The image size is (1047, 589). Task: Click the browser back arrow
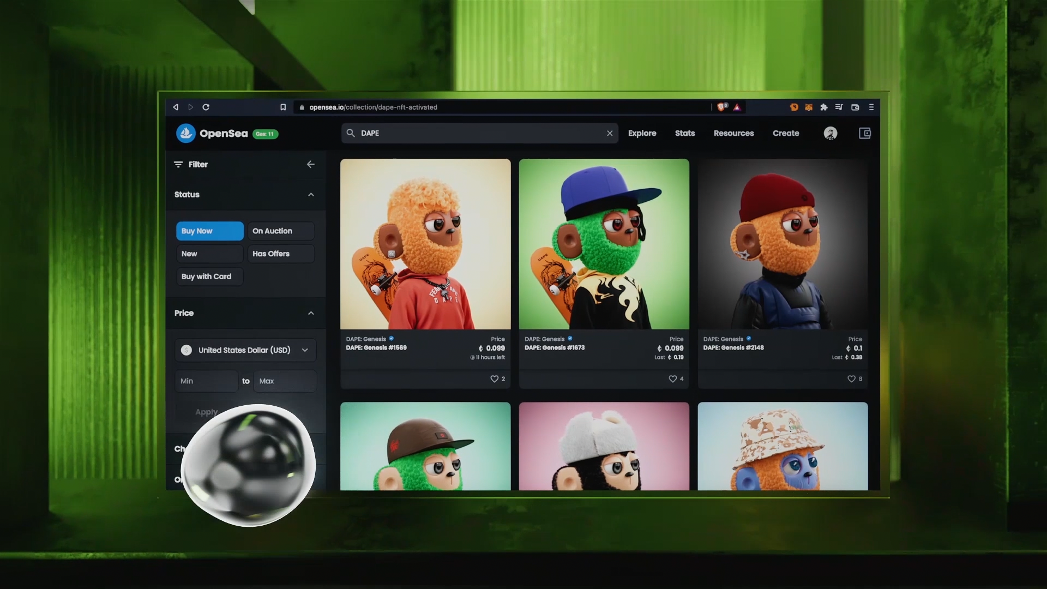pos(176,107)
